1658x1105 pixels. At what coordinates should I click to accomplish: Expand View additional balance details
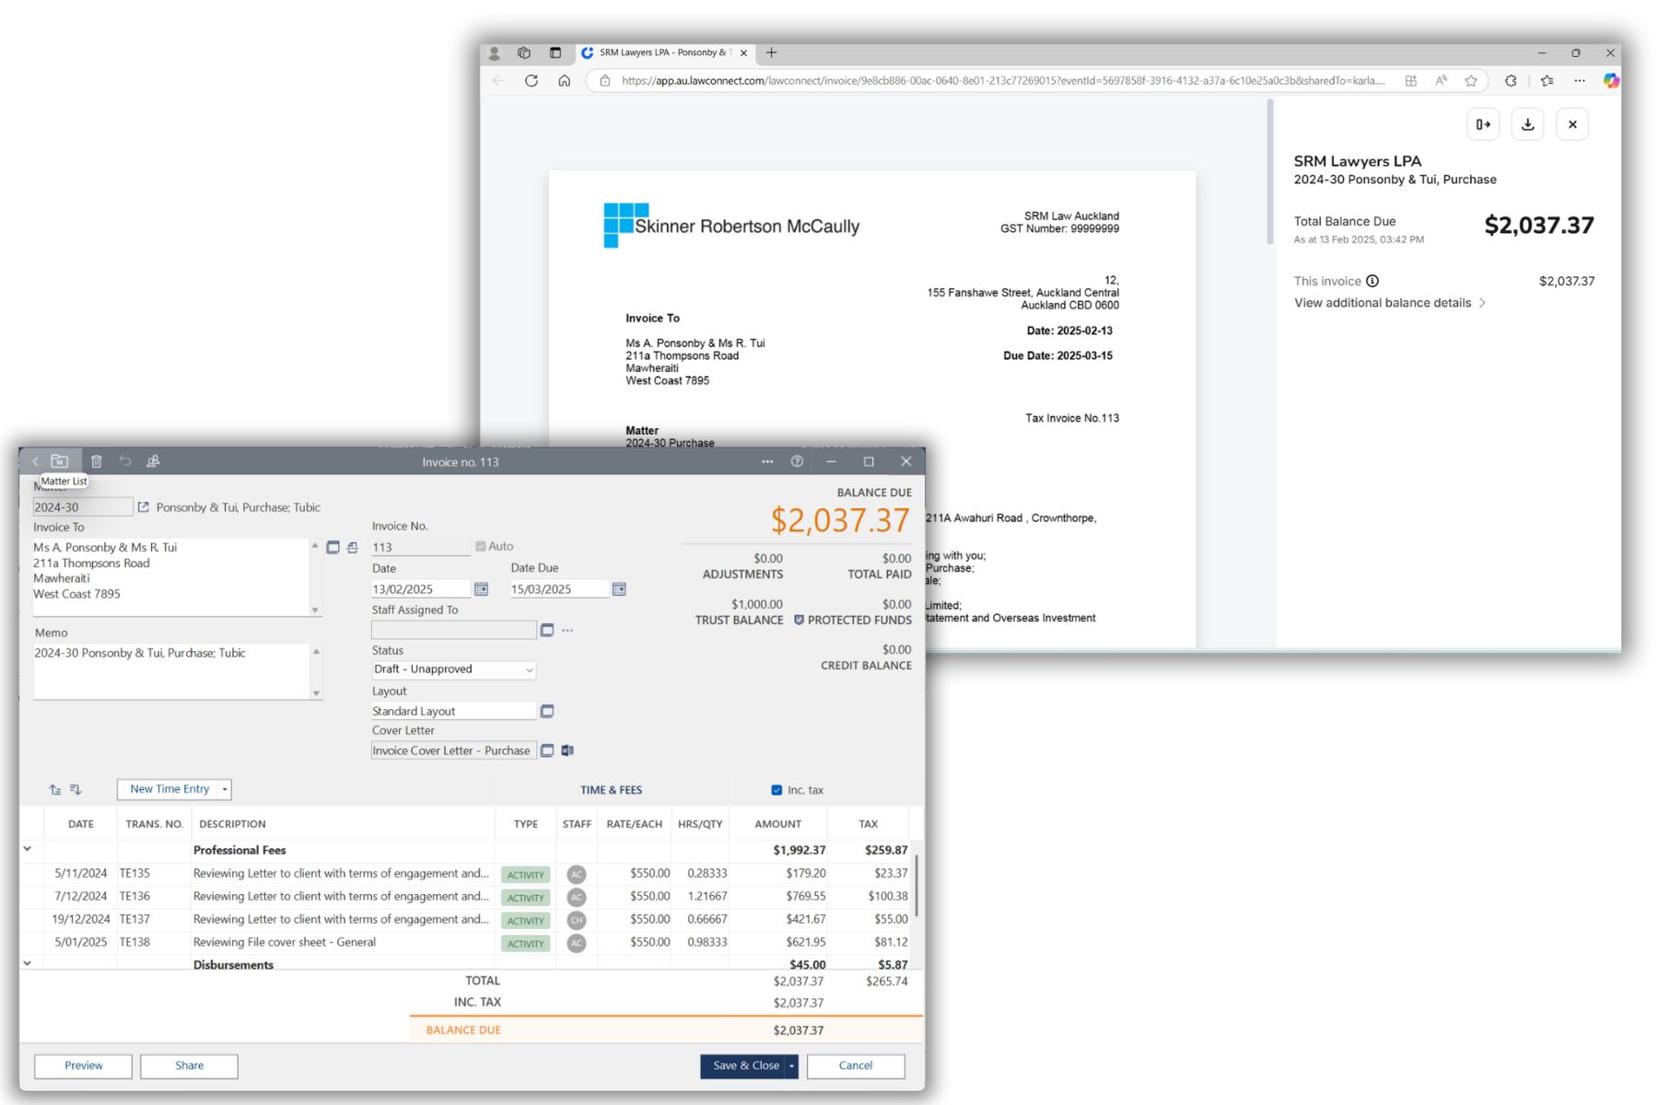click(x=1390, y=303)
